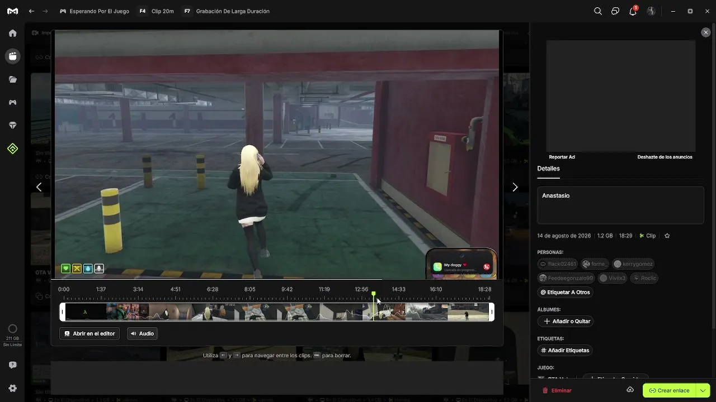This screenshot has width=716, height=402.
Task: Click Esperando Por El Juego status
Action: tap(95, 11)
